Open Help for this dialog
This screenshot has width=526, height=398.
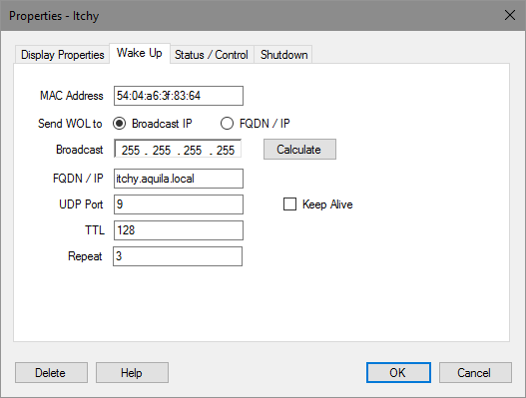pos(132,372)
